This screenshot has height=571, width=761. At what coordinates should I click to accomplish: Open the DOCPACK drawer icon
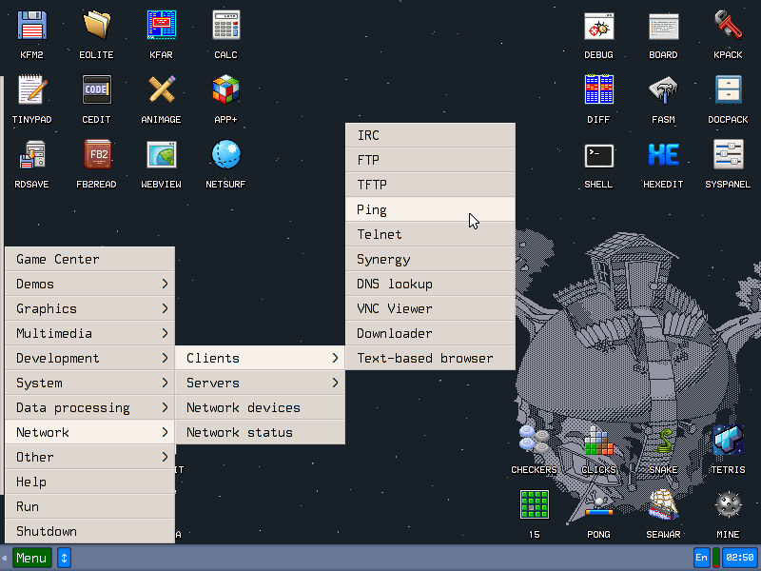click(x=728, y=89)
